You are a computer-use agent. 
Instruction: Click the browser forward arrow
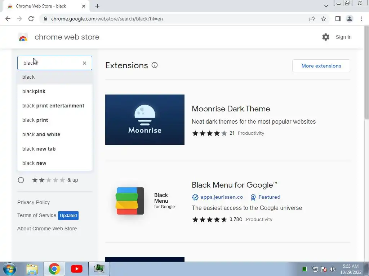pos(19,19)
